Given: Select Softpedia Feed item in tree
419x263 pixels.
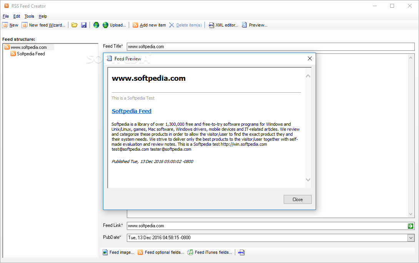Looking at the screenshot, I should 31,54.
